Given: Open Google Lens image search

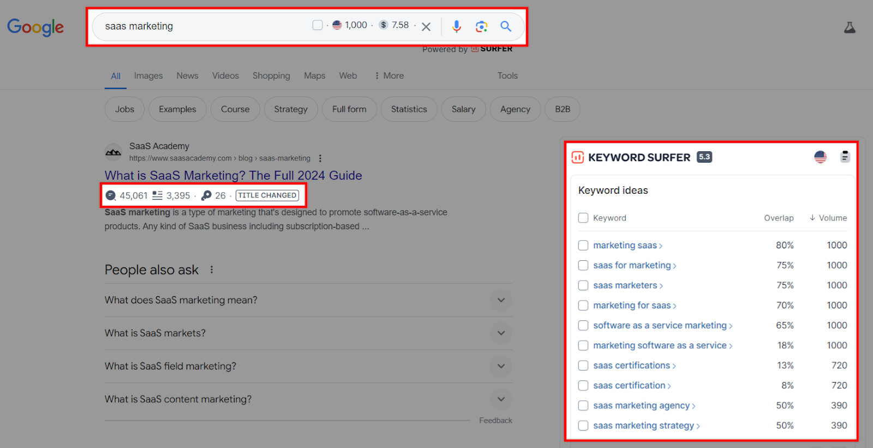Looking at the screenshot, I should [481, 26].
